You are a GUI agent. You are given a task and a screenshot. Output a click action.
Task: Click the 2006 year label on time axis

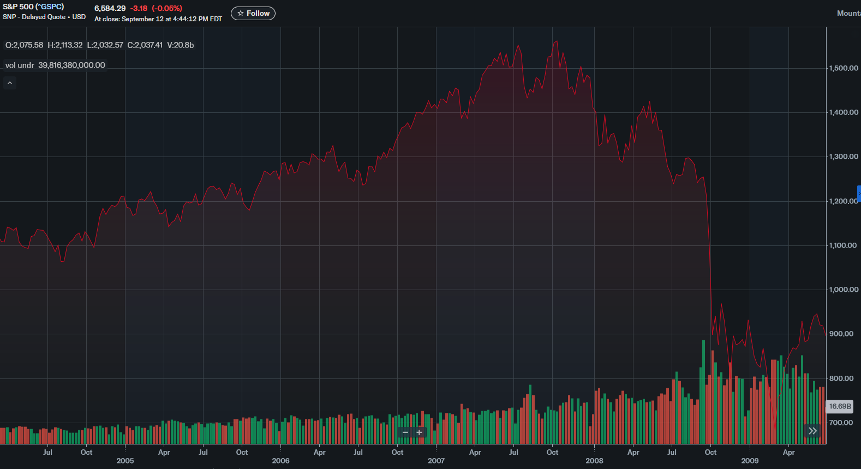[x=280, y=461]
